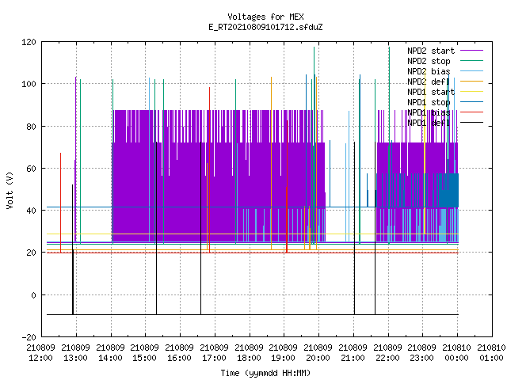Click the 'NPD2 start' legend label
Screen dimensions: 507x380
pos(431,51)
